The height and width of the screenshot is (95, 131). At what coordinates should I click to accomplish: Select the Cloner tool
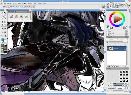[x=2, y=28]
